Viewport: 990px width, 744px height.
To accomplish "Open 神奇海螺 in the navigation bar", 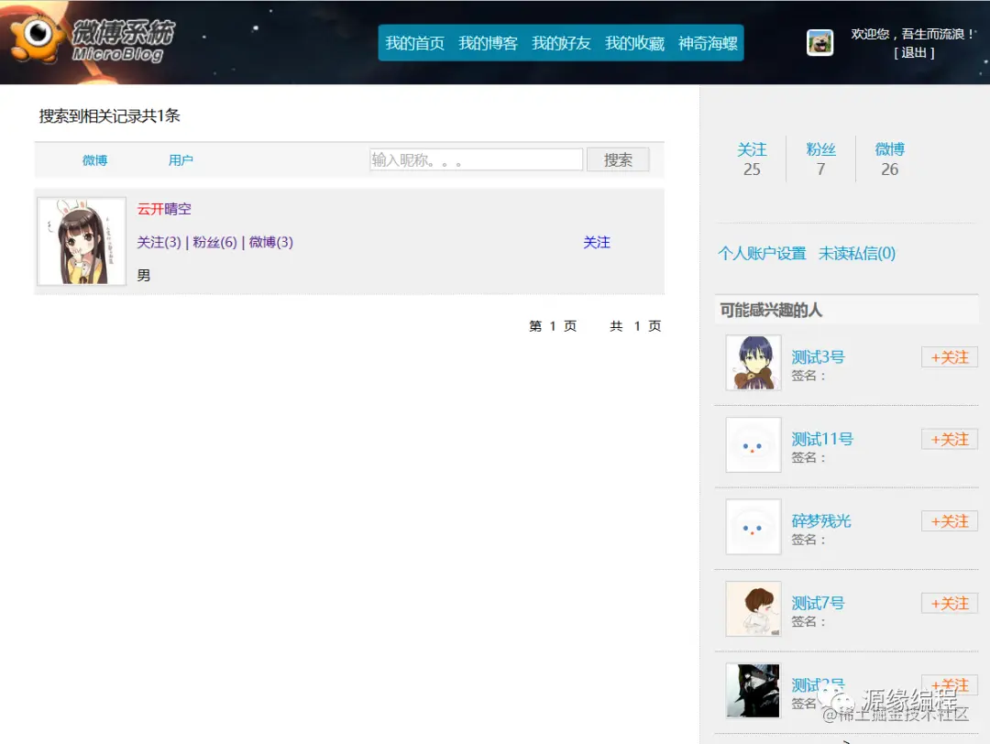I will point(708,43).
